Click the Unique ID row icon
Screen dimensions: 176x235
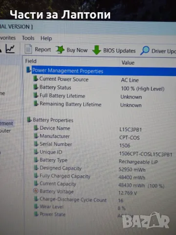pyautogui.click(x=36, y=151)
